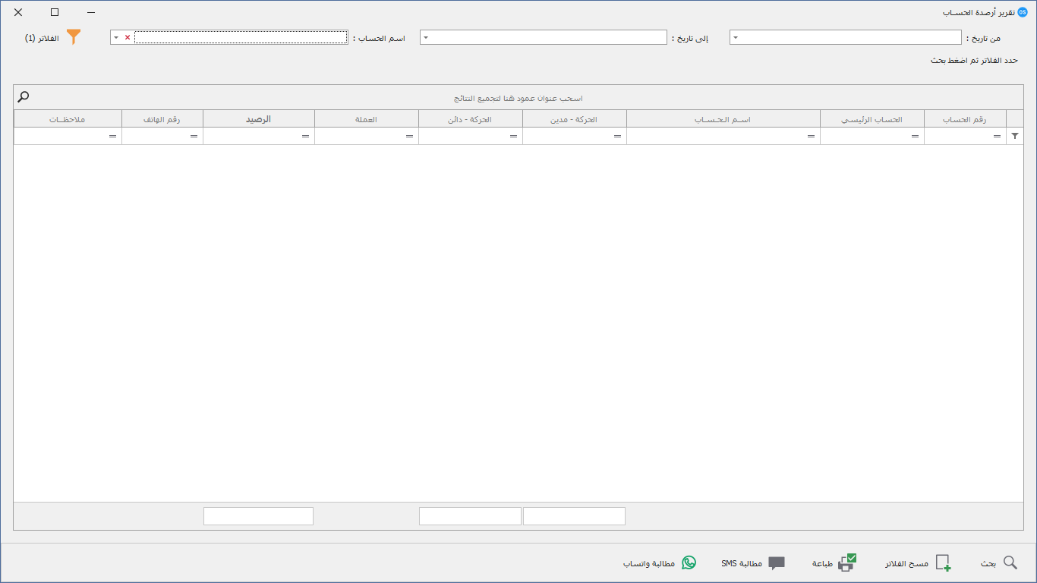1037x583 pixels.
Task: Open filter operator for رقم الحساب column
Action: point(997,136)
